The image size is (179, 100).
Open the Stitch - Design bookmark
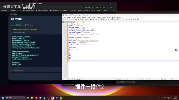[42, 11]
